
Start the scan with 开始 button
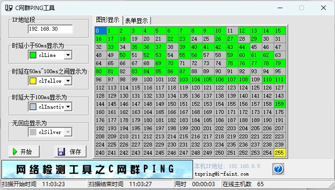coord(24,152)
